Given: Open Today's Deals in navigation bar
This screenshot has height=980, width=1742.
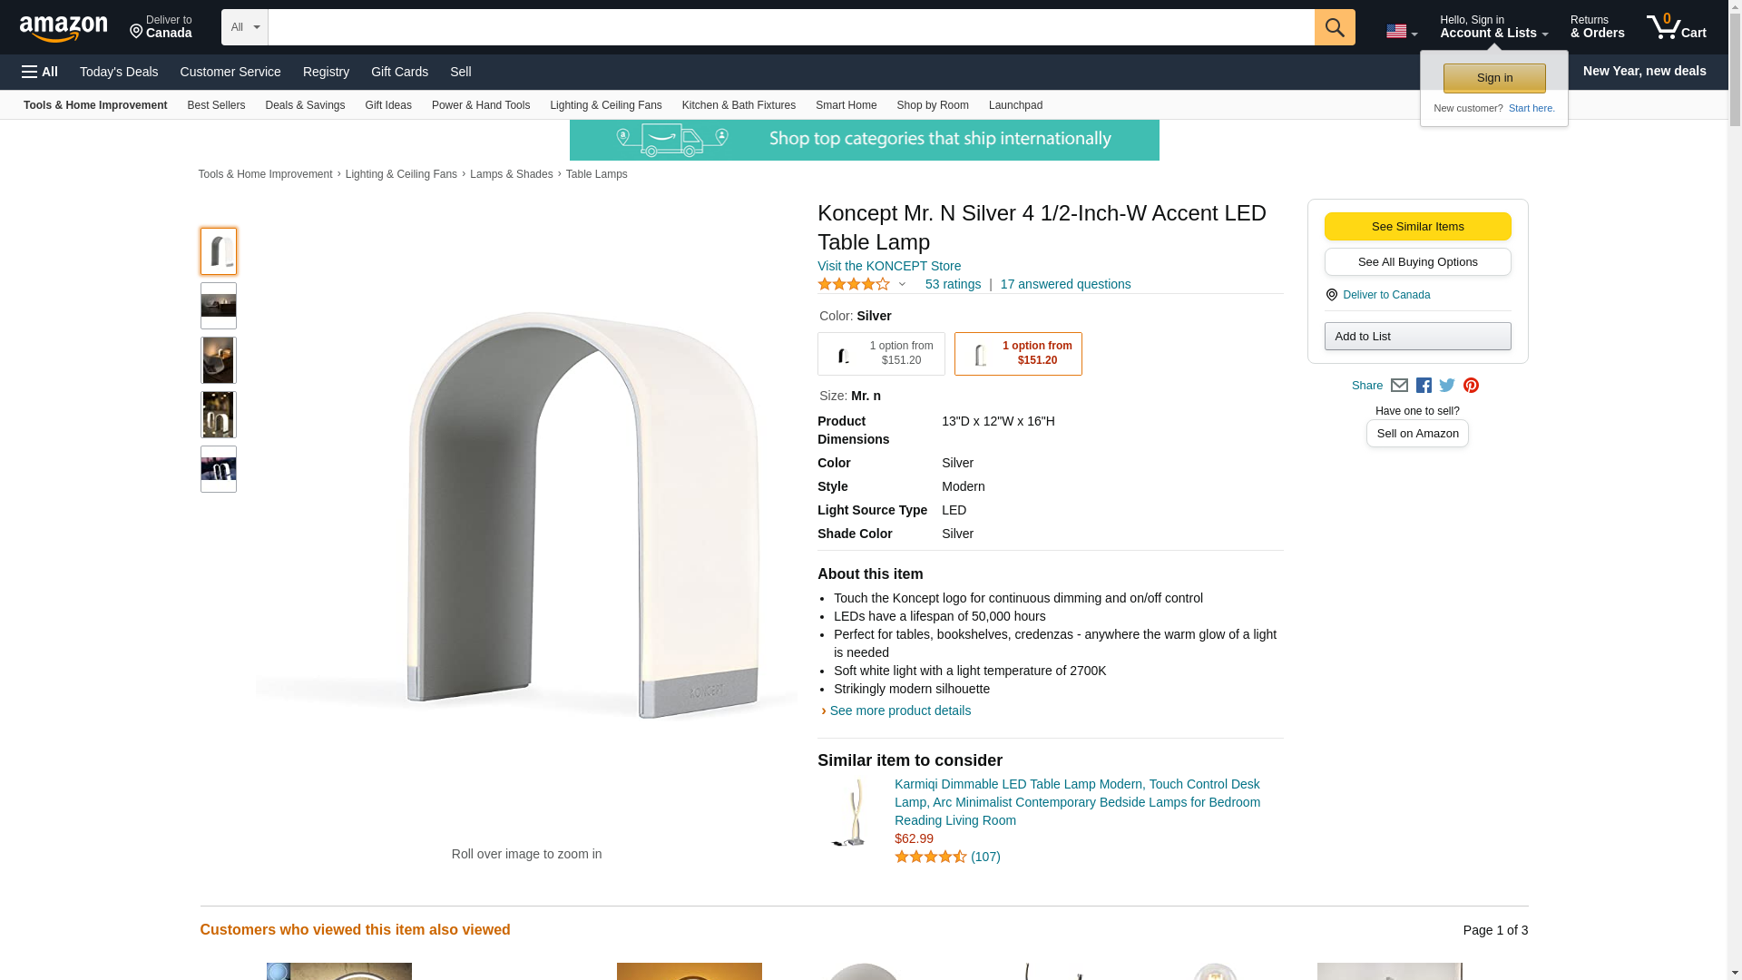Looking at the screenshot, I should tap(119, 72).
